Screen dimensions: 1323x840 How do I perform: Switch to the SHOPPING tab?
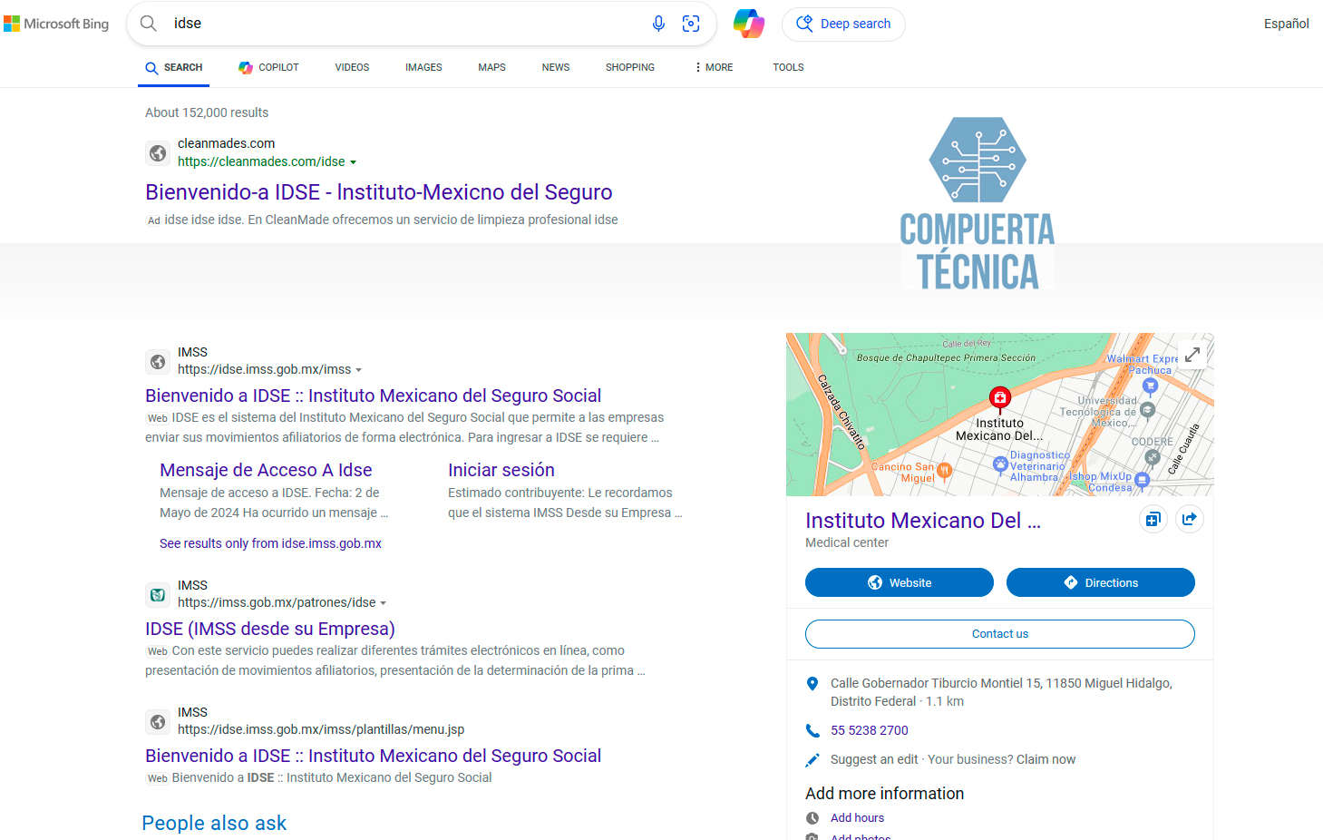tap(630, 68)
